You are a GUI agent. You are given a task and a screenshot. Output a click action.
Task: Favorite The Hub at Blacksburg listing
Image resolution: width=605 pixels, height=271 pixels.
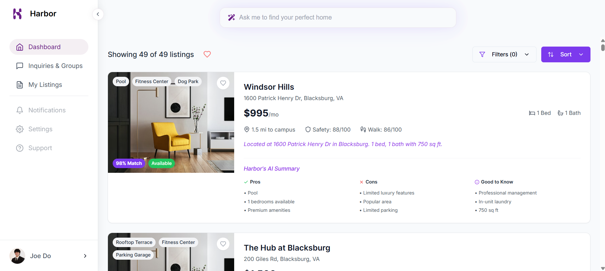(223, 244)
